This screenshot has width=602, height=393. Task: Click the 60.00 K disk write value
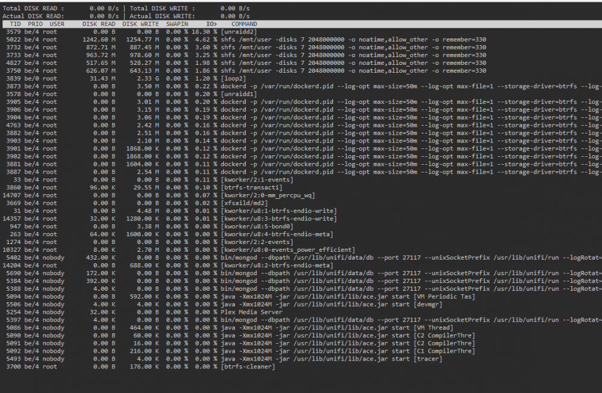point(146,335)
